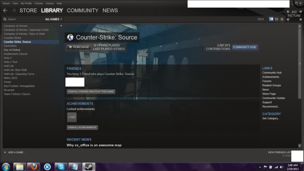
Task: Switch to detail view icon
Action: coord(271,19)
